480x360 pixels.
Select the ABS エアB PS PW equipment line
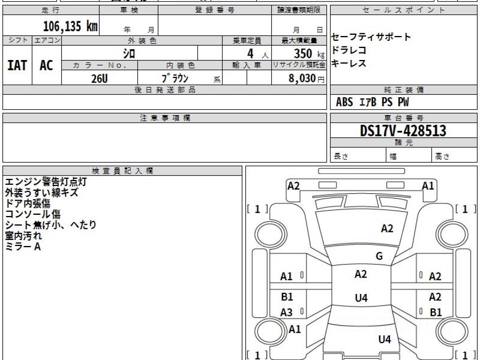(372, 102)
